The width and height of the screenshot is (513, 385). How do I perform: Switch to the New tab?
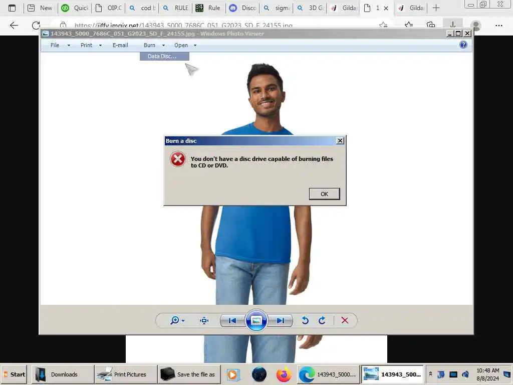tap(40, 8)
